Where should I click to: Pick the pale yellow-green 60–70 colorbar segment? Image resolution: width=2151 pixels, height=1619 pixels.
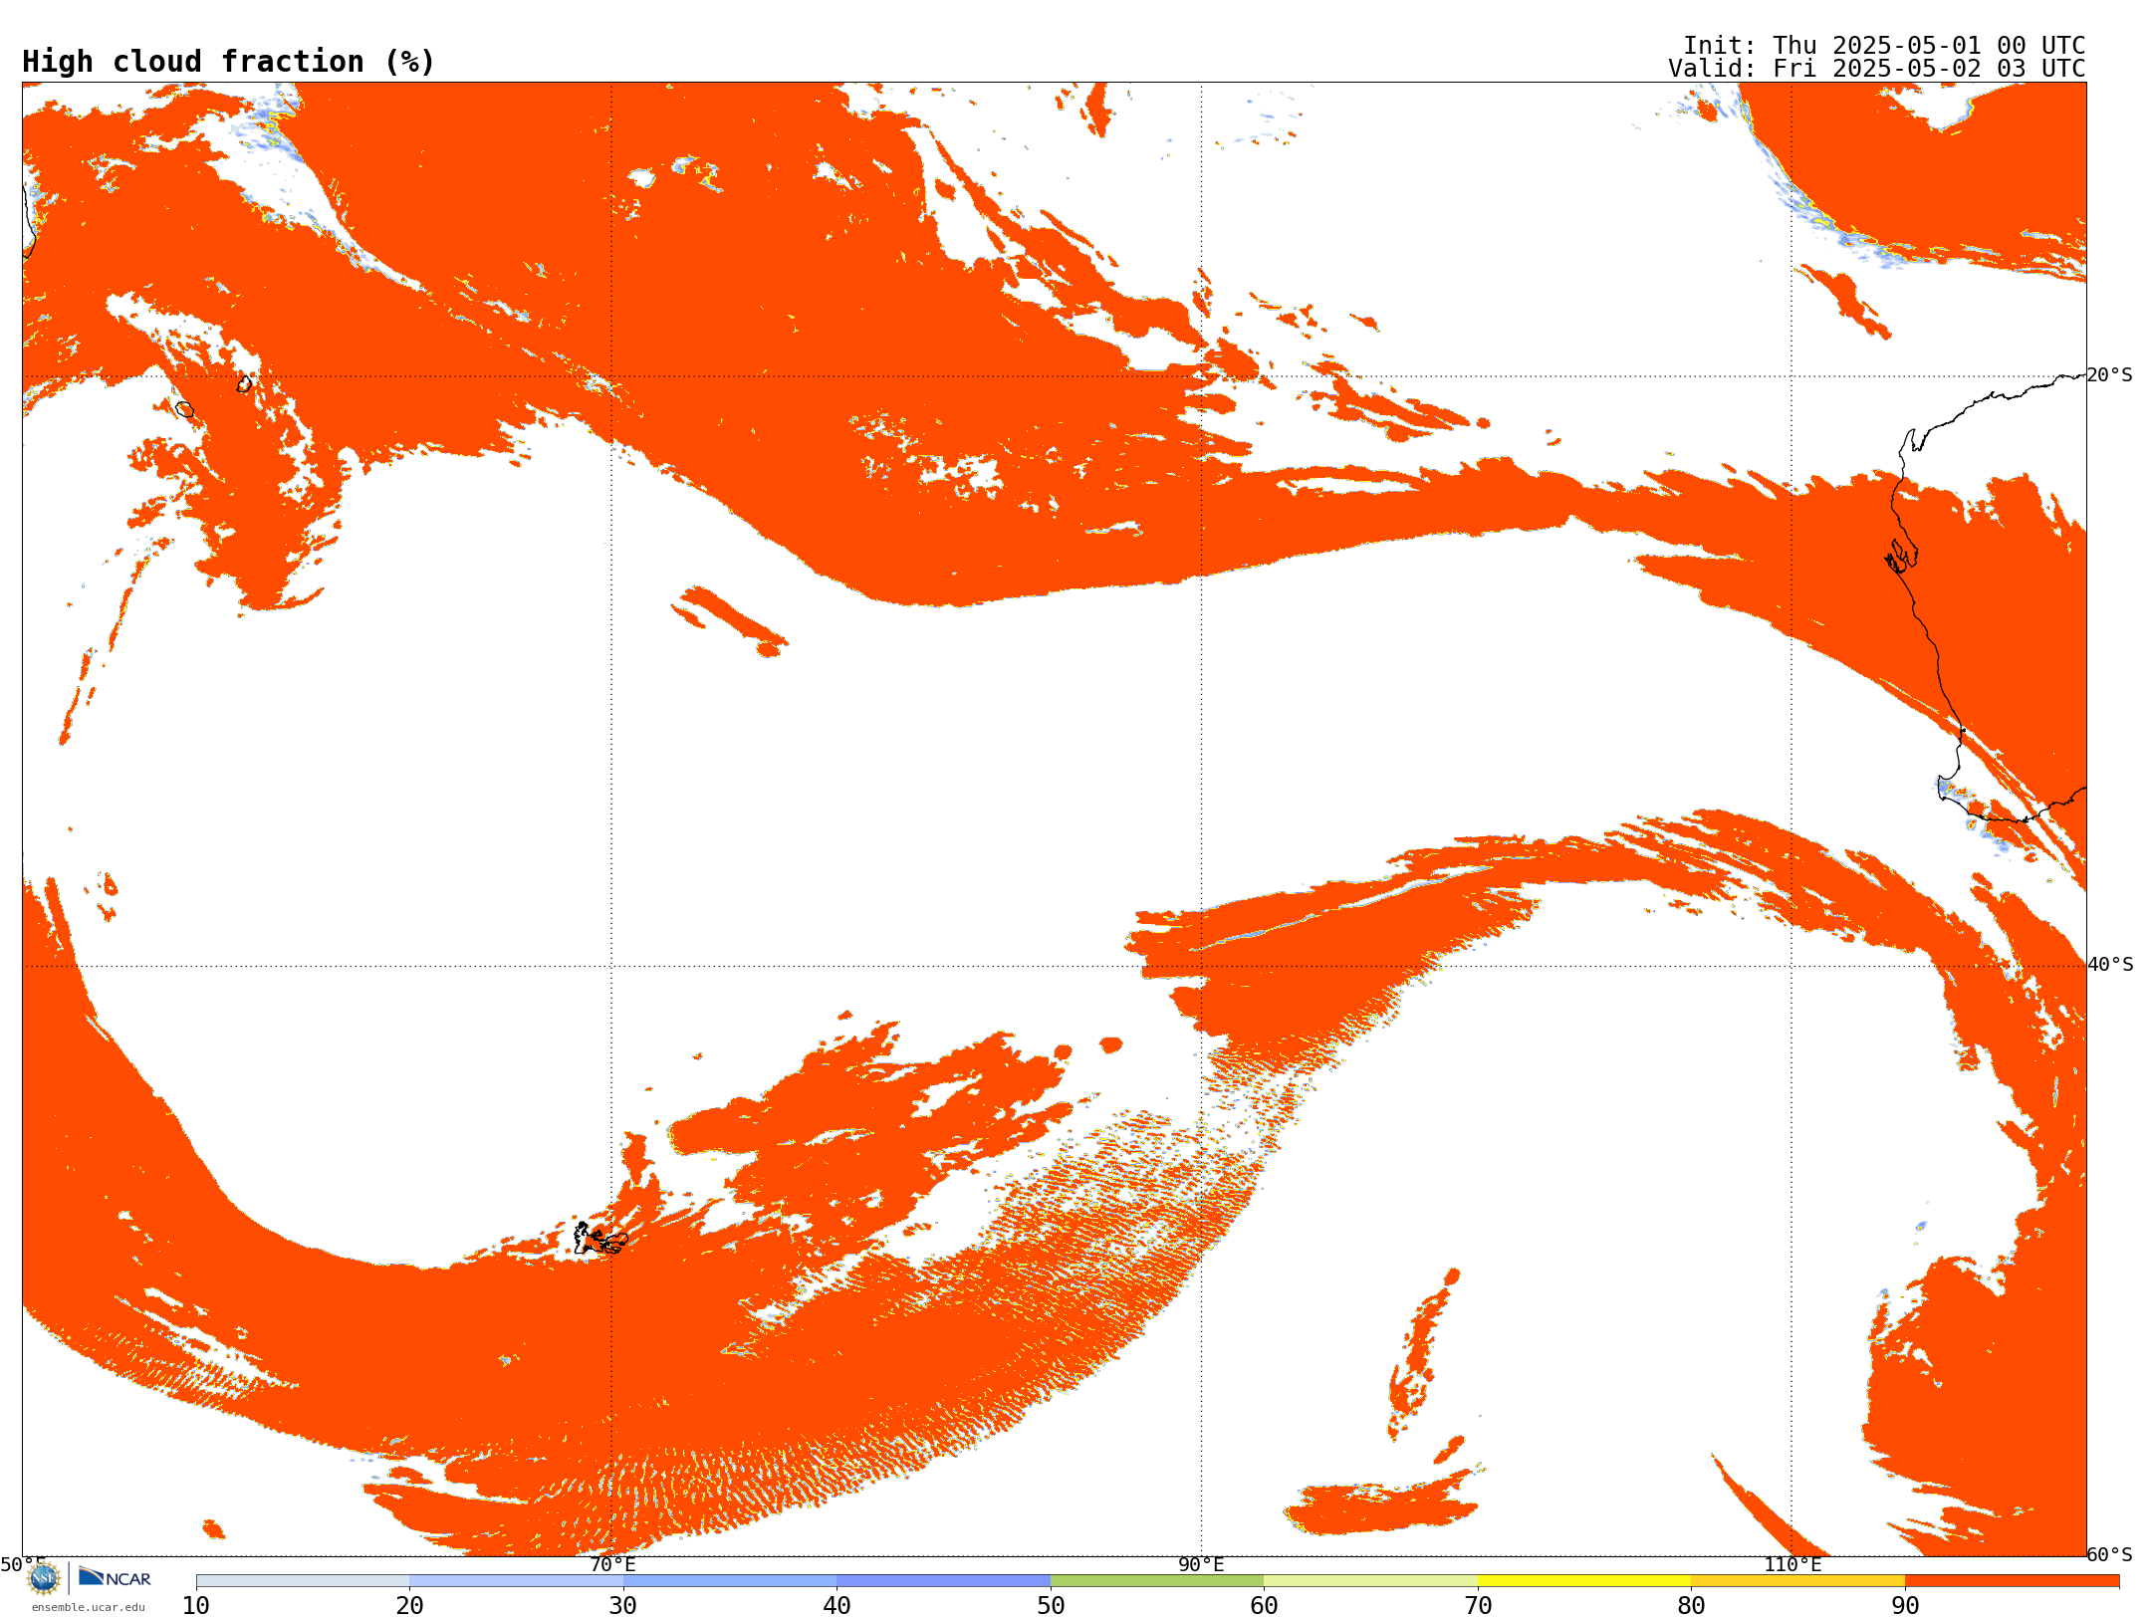(1370, 1580)
